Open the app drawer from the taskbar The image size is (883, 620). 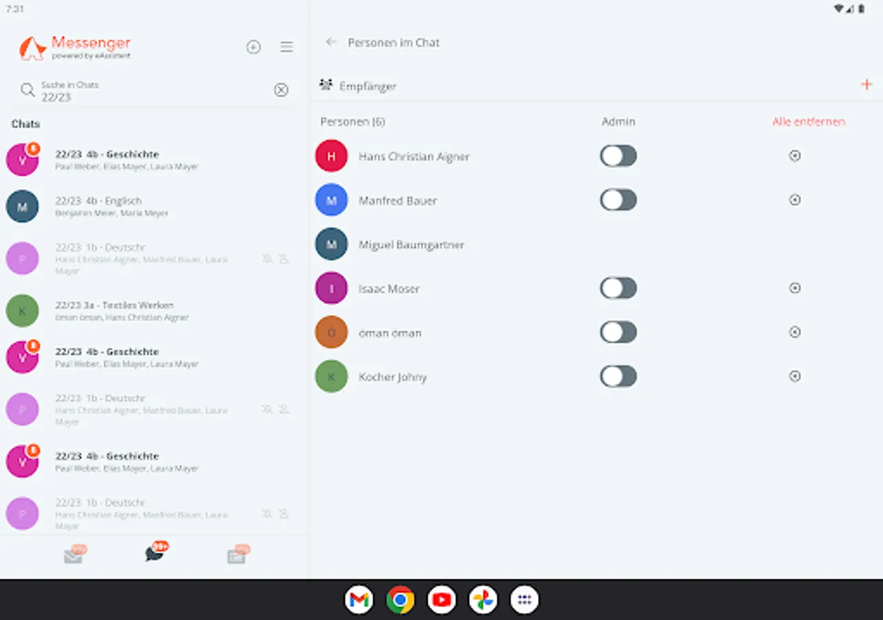524,599
